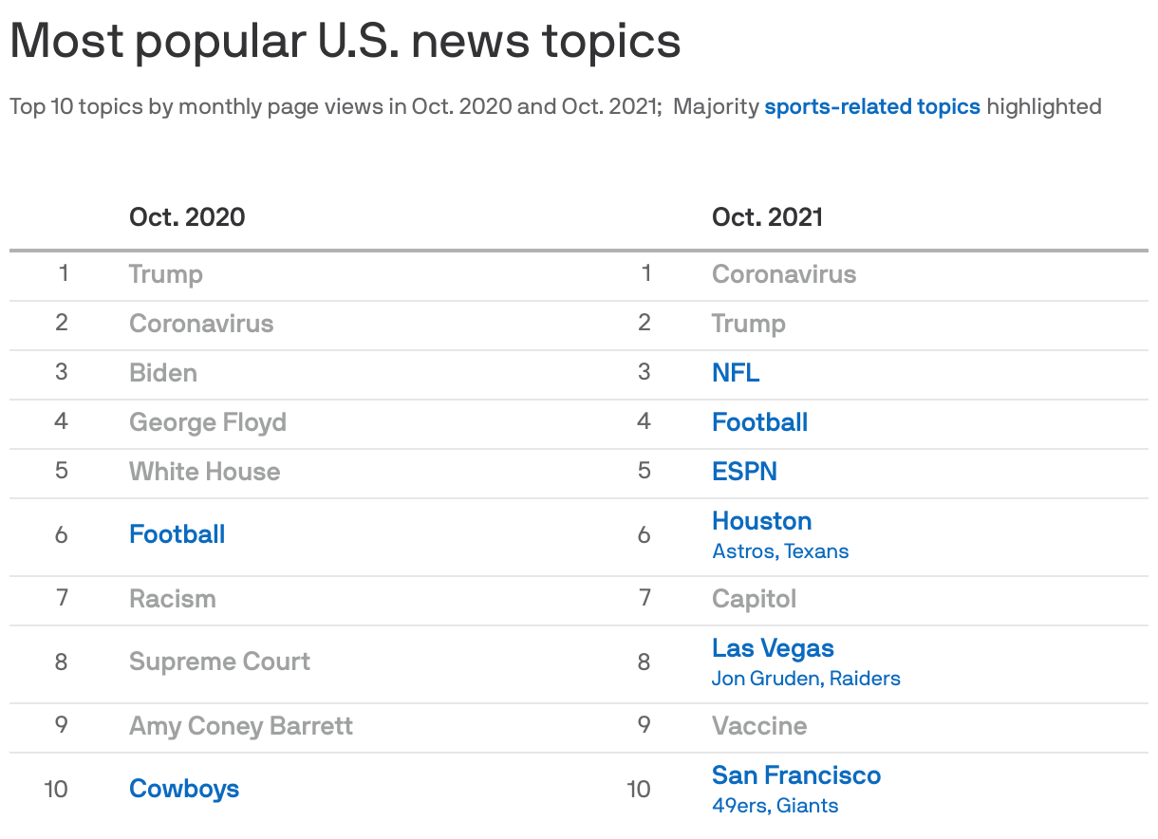1158x839 pixels.
Task: Open the sports-related topics link
Action: (871, 106)
